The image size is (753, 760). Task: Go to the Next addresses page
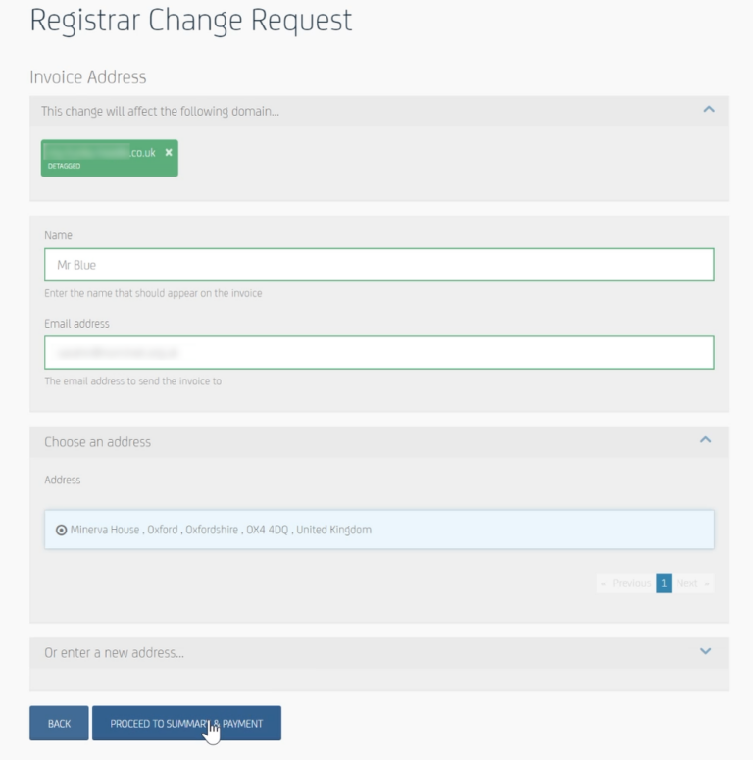[x=692, y=583]
